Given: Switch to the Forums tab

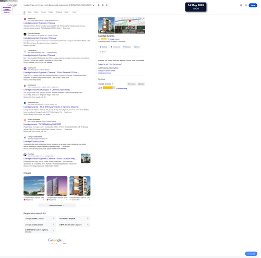Looking at the screenshot, I should [x=43, y=12].
